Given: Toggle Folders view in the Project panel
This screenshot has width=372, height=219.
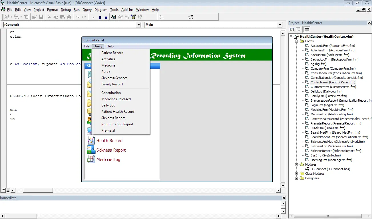Looking at the screenshot, I should [x=307, y=29].
